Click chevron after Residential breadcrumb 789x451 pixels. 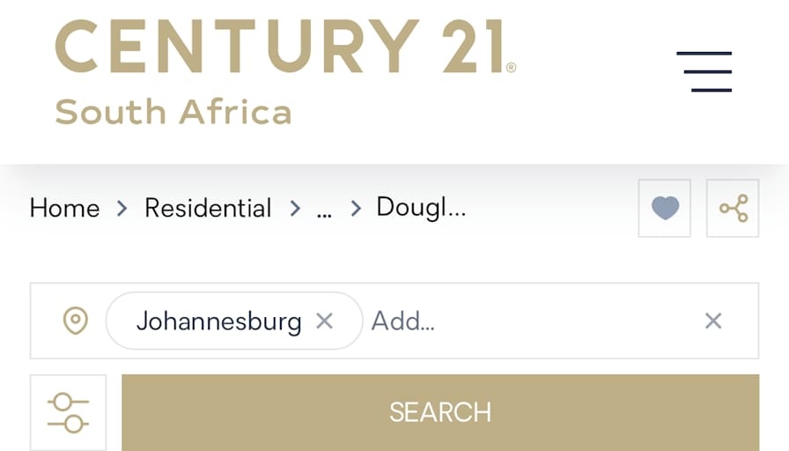point(295,208)
